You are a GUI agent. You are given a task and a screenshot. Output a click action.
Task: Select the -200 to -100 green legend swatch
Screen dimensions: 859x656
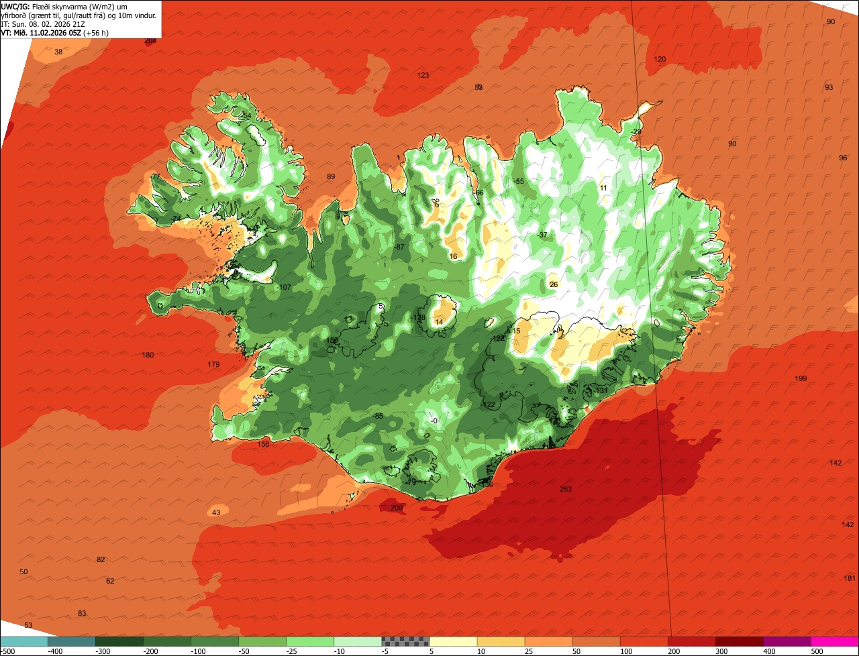coord(166,641)
